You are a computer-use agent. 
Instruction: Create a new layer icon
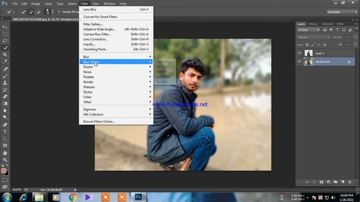343,182
